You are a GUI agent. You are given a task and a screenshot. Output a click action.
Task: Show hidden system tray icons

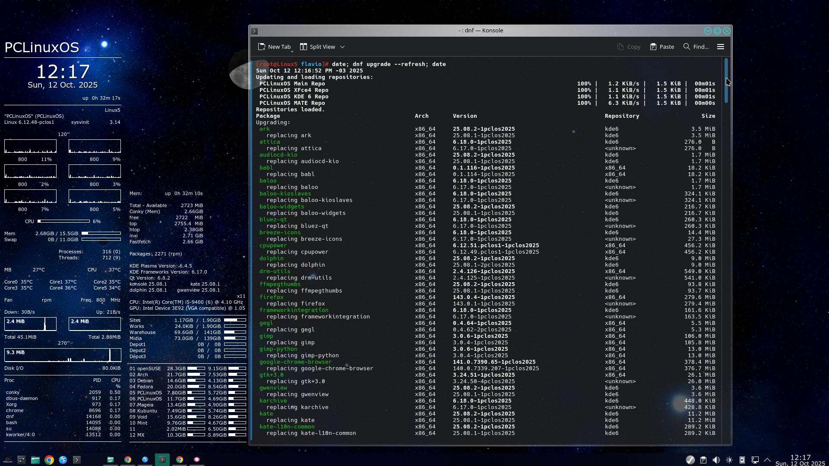point(767,460)
